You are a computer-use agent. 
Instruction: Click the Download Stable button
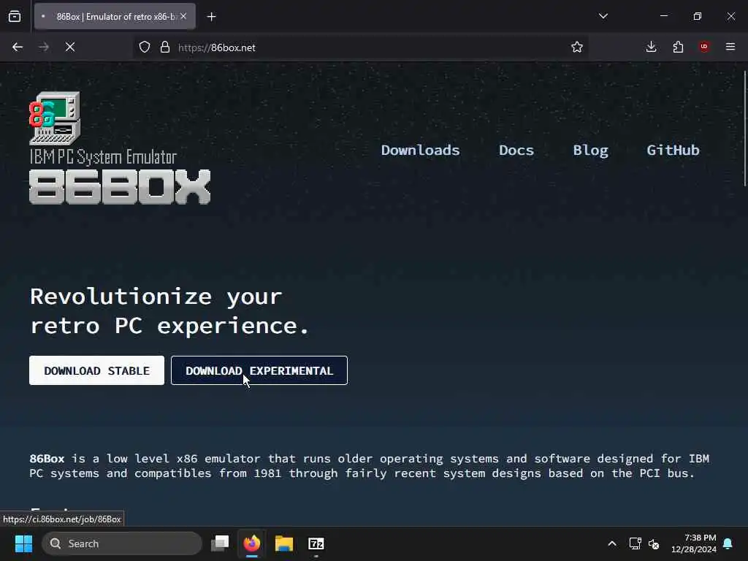97,370
